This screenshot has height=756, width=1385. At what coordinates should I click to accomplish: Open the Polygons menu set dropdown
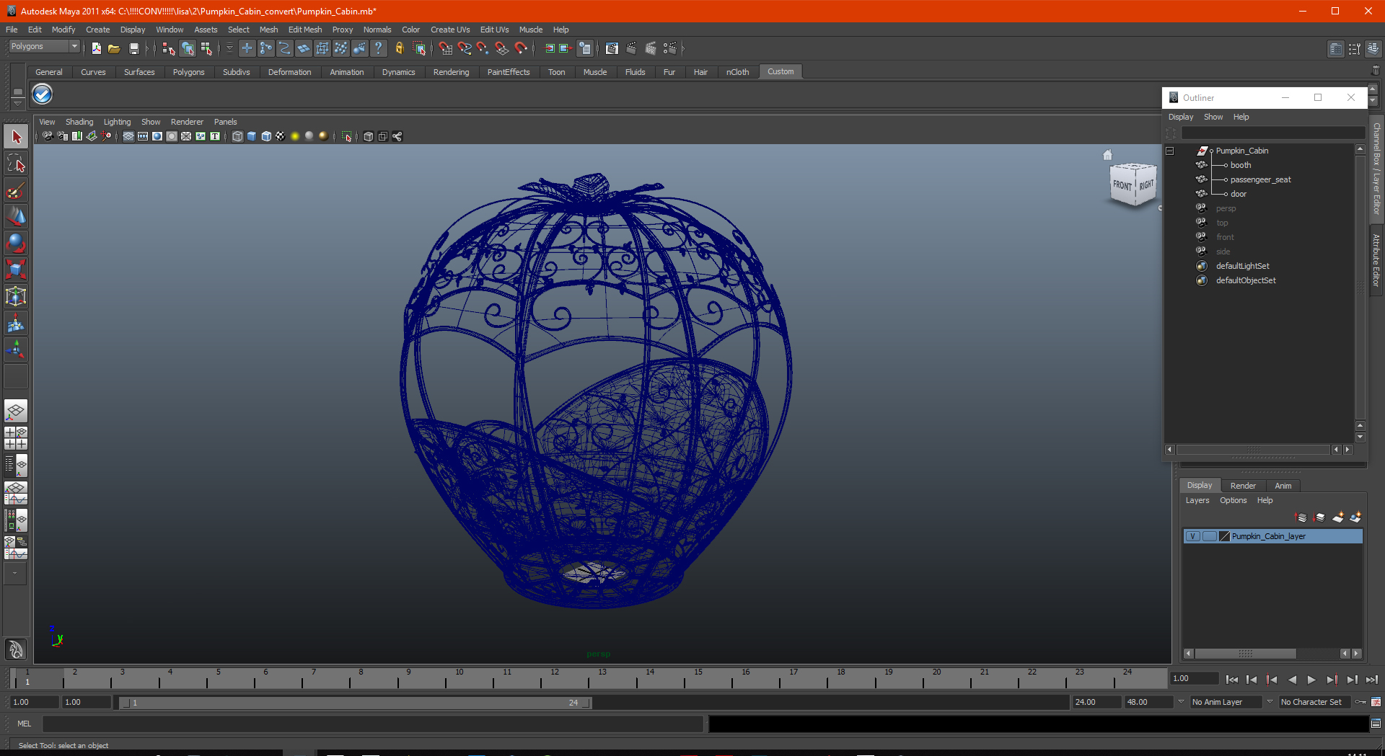point(44,46)
